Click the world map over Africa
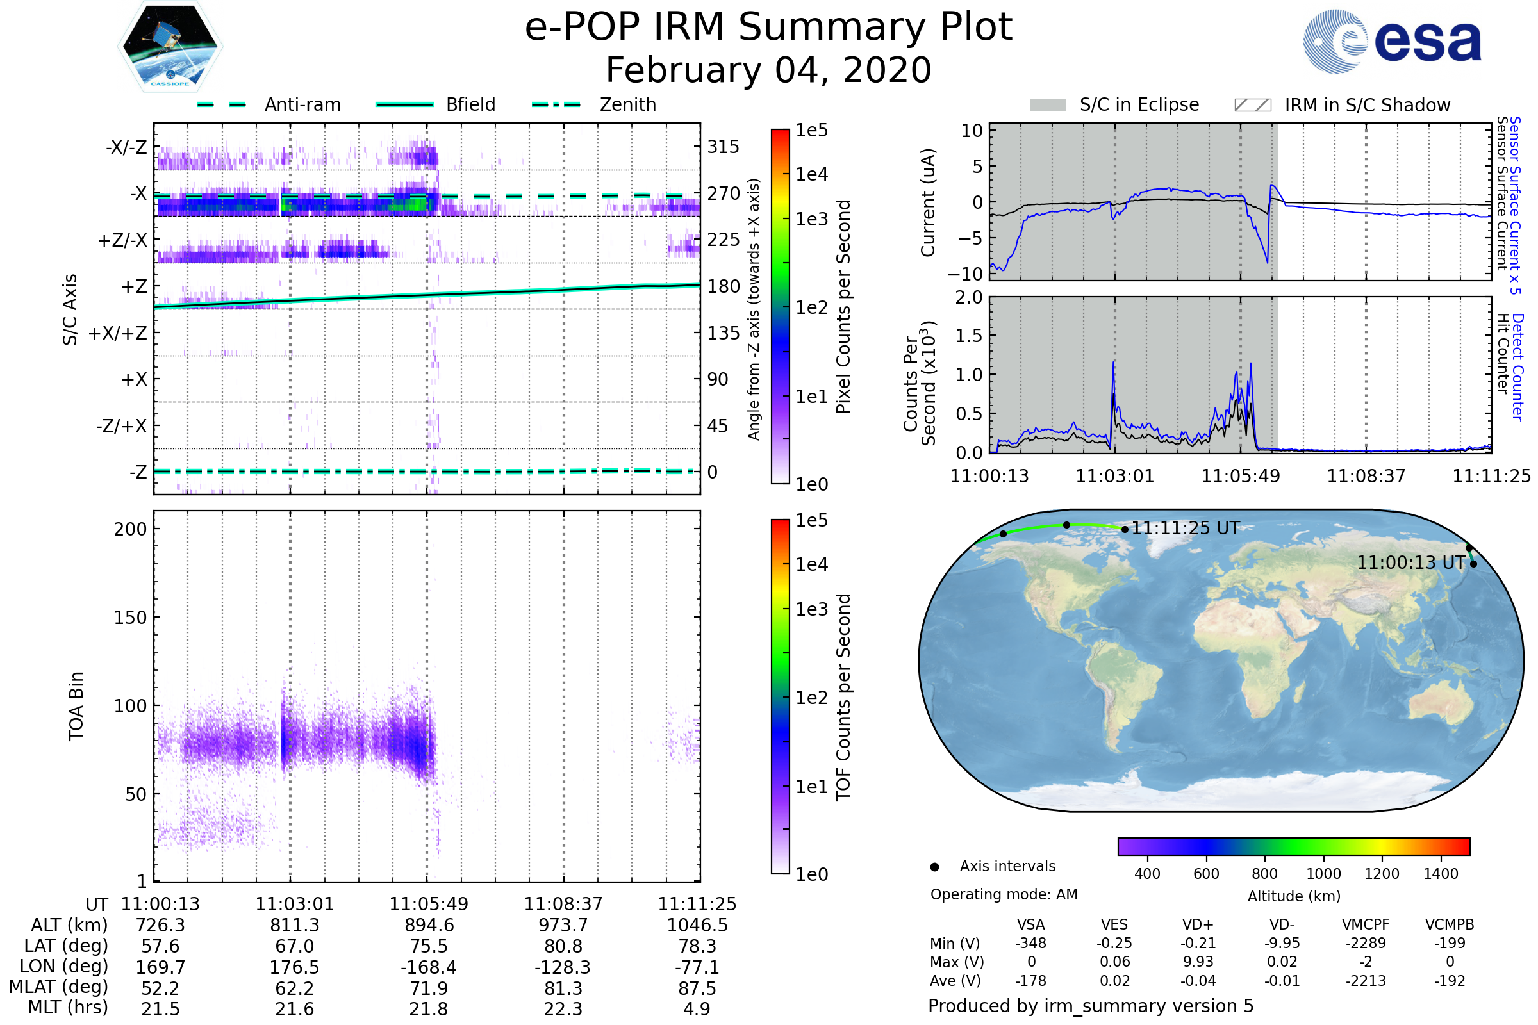Viewport: 1538px width, 1025px height. pyautogui.click(x=1255, y=660)
